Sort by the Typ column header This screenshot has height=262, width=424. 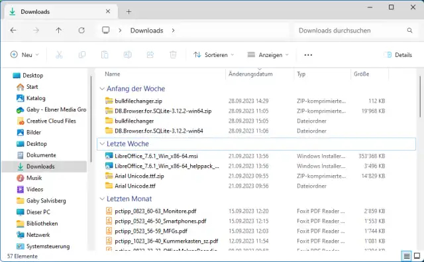coord(301,74)
